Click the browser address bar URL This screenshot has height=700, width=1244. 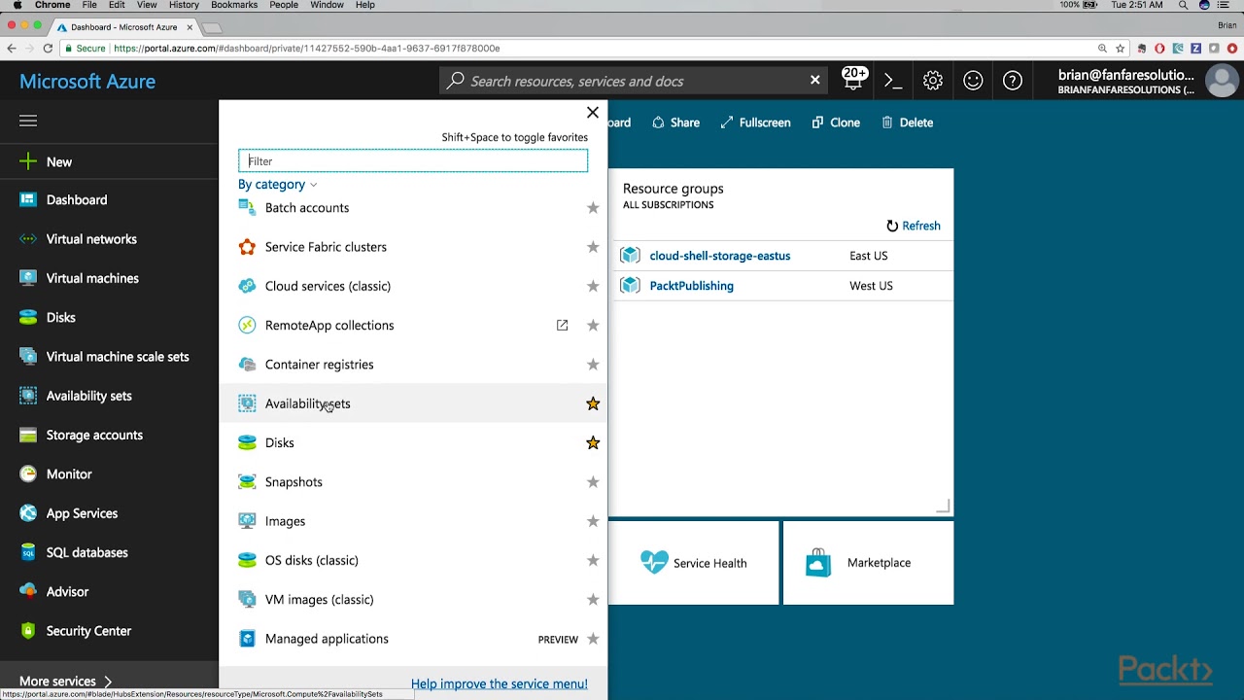[x=307, y=48]
